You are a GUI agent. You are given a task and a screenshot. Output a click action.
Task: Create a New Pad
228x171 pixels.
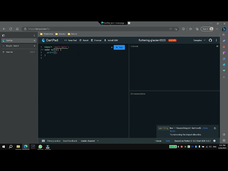click(71, 40)
